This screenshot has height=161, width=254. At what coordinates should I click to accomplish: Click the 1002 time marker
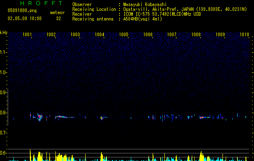51,35
